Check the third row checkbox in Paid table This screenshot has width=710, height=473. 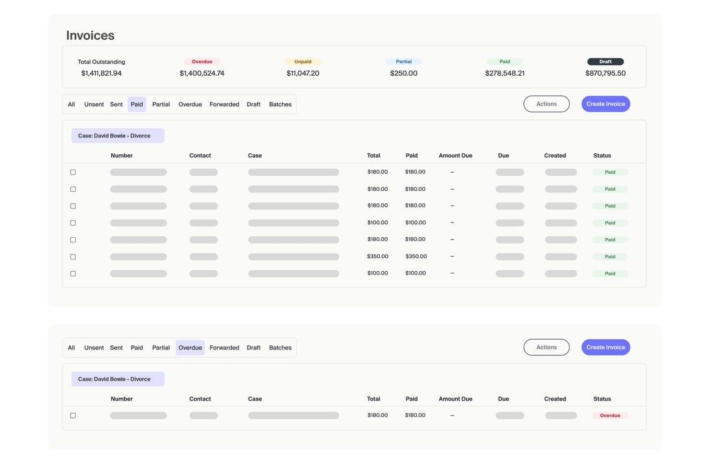[x=73, y=206]
